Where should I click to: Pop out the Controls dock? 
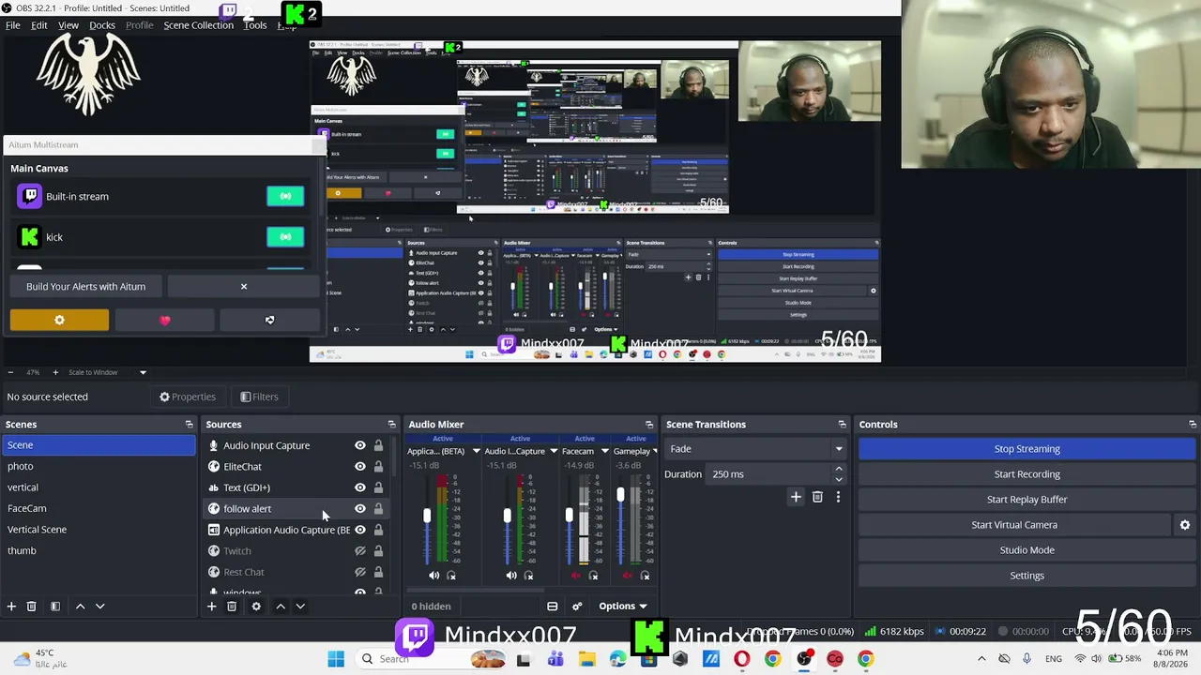point(1193,425)
